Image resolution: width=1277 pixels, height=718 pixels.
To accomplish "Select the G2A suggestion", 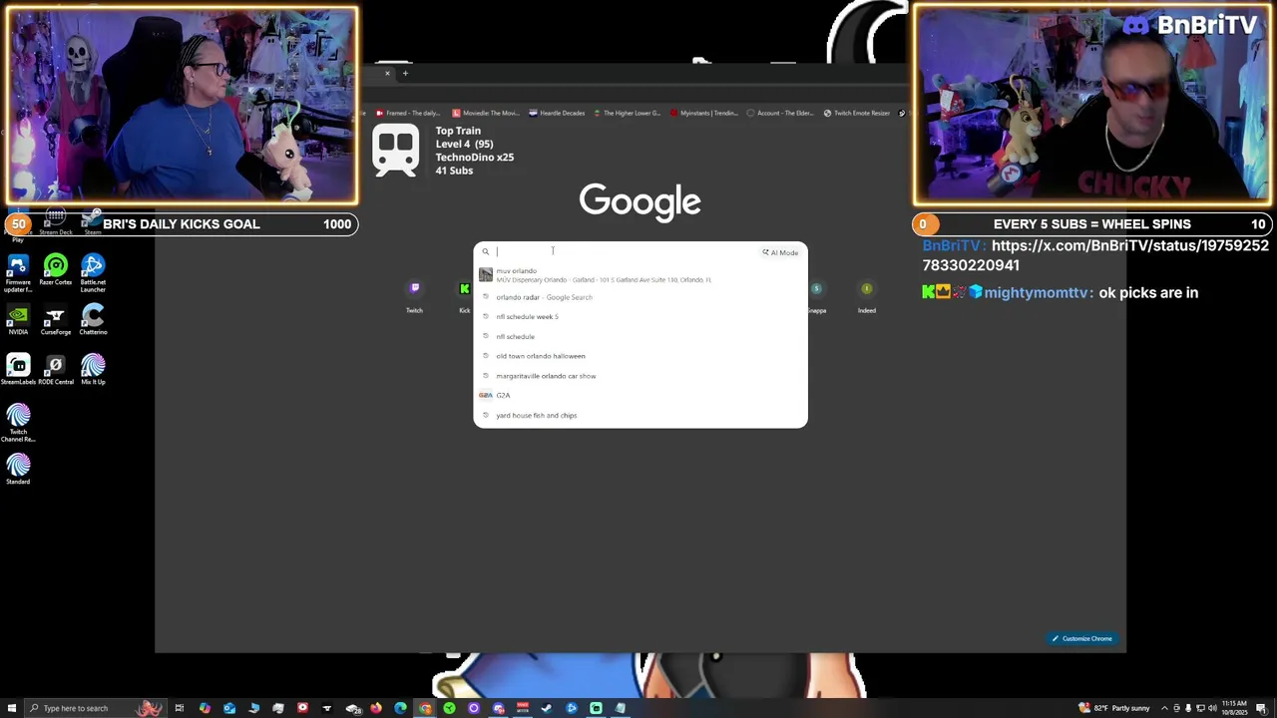I will pos(640,395).
